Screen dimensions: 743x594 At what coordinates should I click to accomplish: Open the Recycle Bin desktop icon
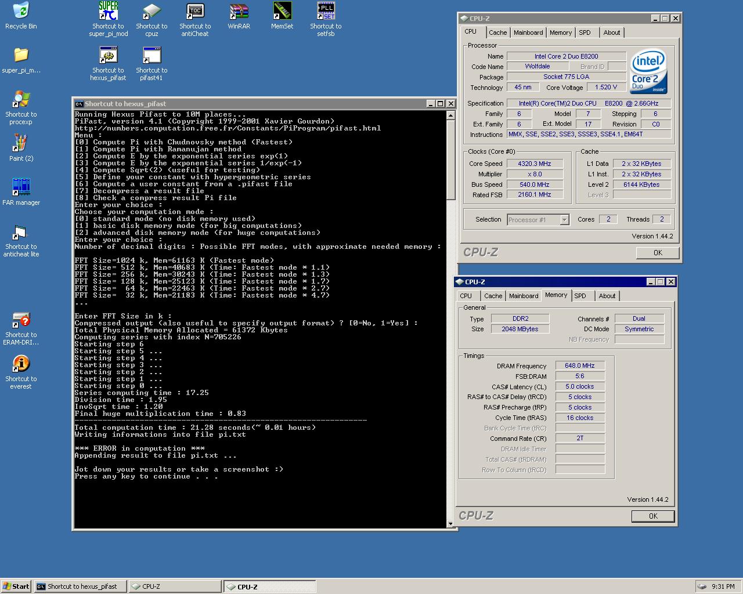pos(21,10)
